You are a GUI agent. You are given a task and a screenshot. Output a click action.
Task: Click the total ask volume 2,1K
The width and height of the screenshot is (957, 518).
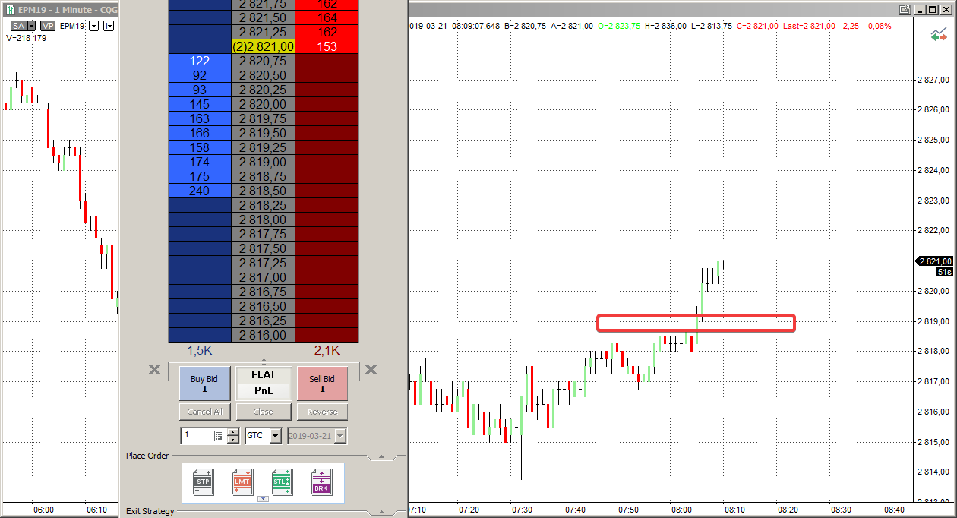[x=327, y=350]
